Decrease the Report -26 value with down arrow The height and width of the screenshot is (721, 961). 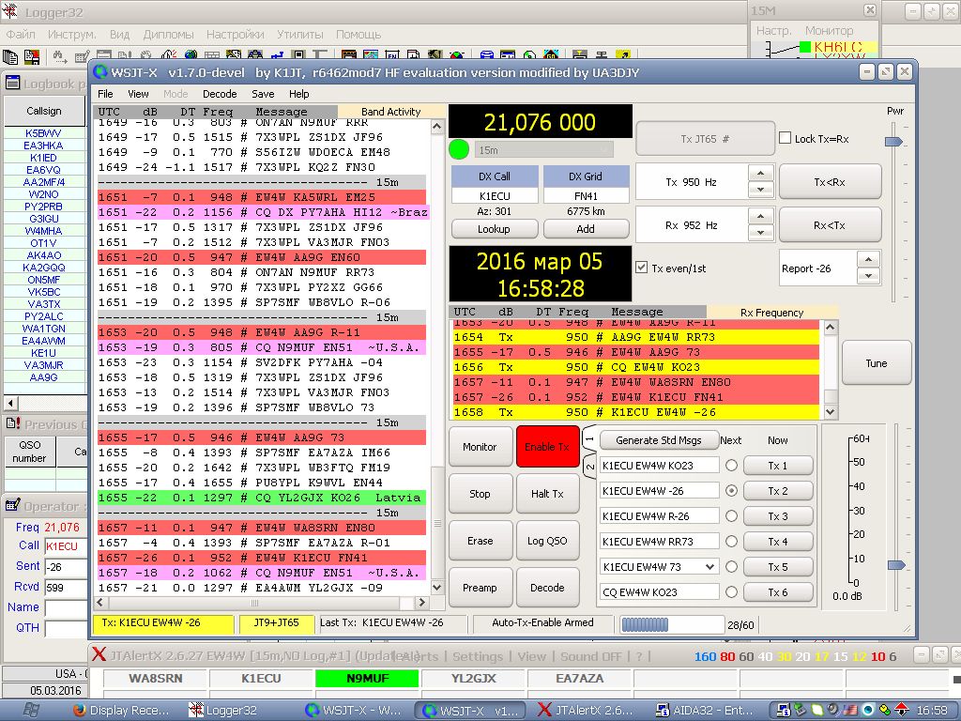point(869,276)
